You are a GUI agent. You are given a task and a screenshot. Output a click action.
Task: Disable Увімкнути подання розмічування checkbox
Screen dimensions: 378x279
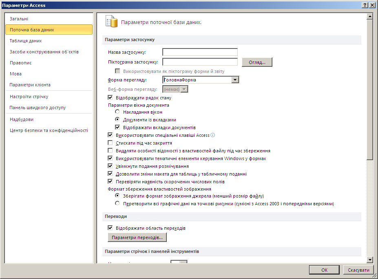pos(110,166)
